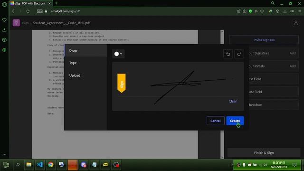Select the Text Field option
Screen dimensions: 304x171
[x=274, y=79]
